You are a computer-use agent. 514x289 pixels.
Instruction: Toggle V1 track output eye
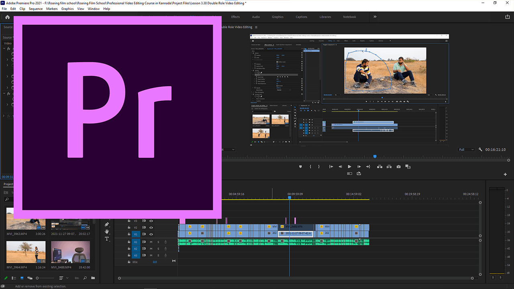pos(151,234)
